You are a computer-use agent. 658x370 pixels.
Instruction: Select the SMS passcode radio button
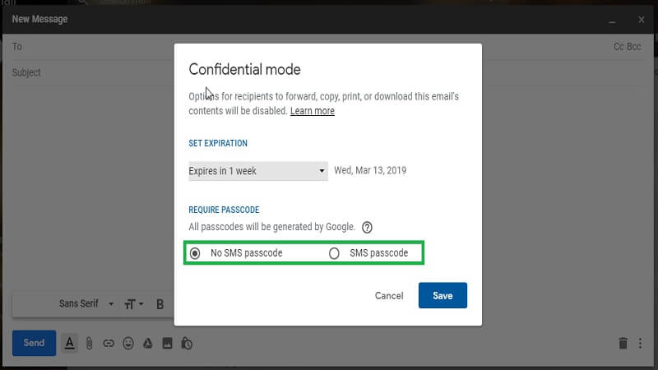334,253
